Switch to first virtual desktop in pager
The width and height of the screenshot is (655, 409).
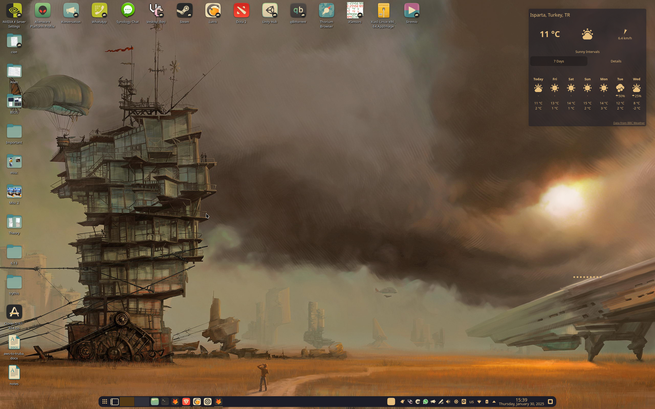(x=127, y=402)
